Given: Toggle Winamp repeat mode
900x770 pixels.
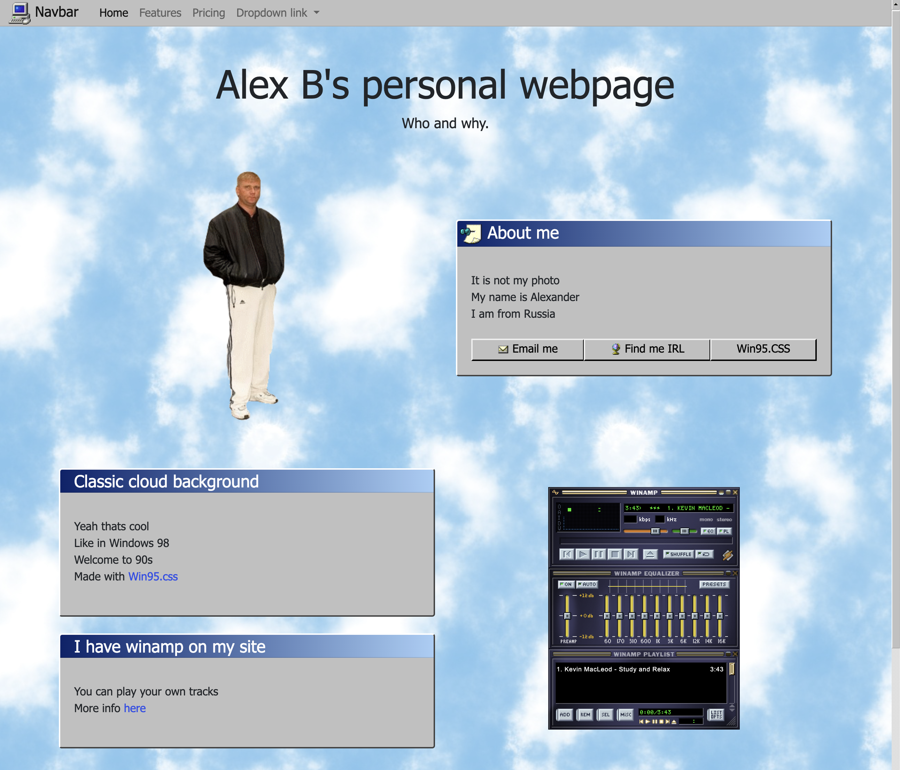Looking at the screenshot, I should [705, 554].
